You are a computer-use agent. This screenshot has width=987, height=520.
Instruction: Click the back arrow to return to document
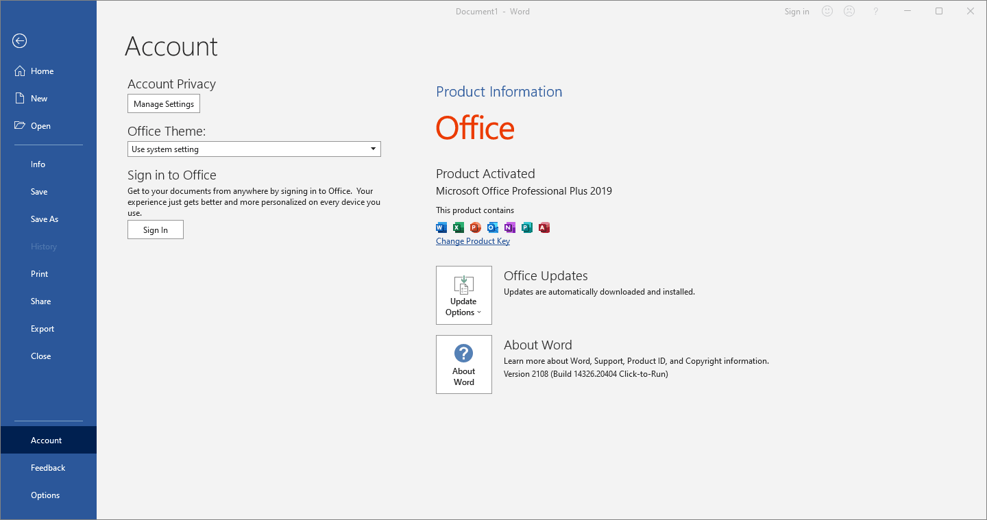19,41
